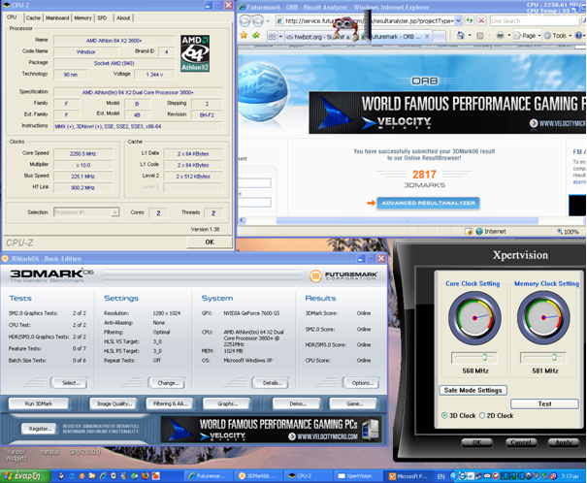The image size is (587, 483).
Task: Switch to the About tab in CPU-Z
Action: (123, 18)
